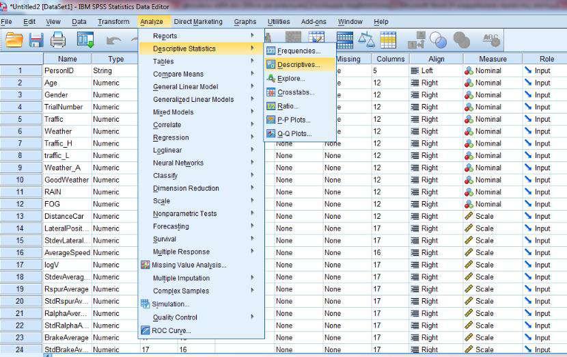567x357 pixels.
Task: Select row number 13 header
Action: 20,216
